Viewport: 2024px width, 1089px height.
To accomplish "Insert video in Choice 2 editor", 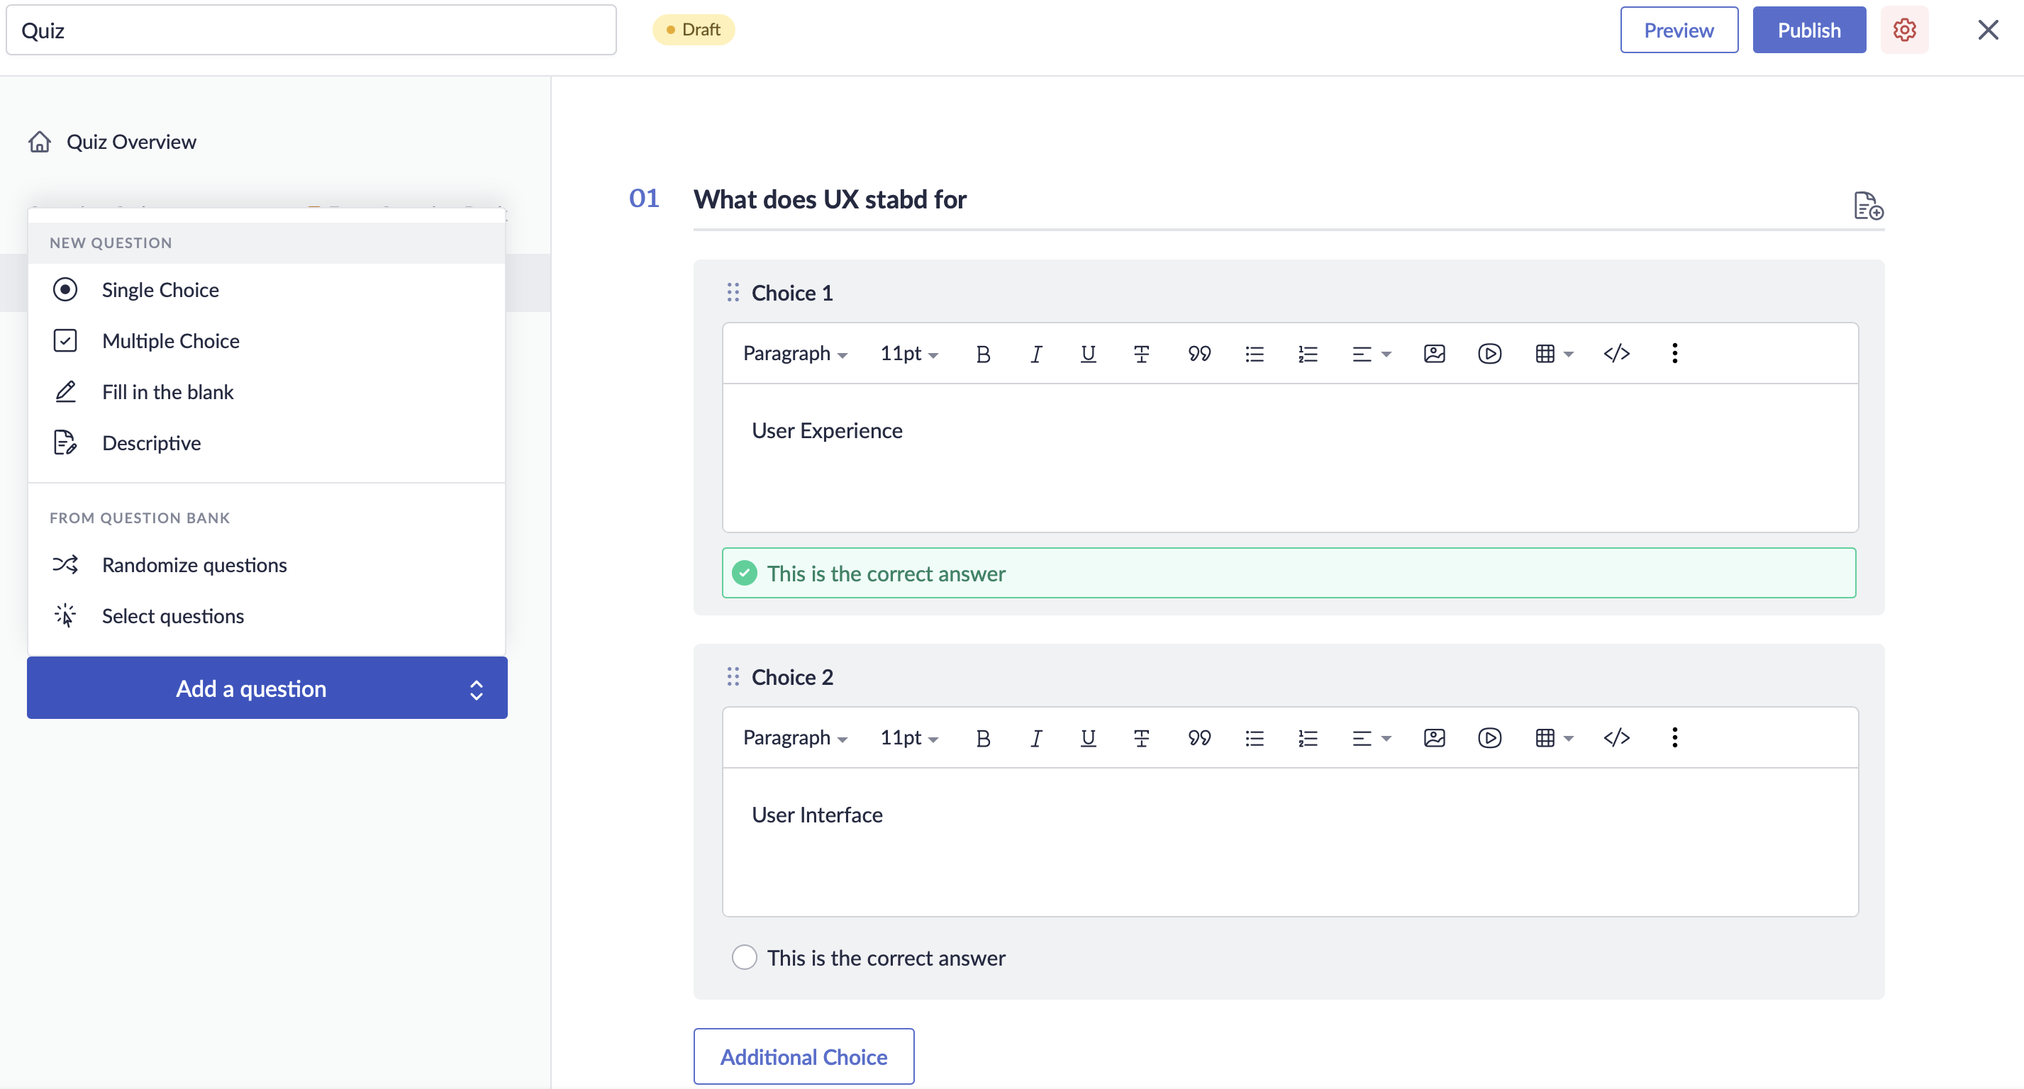I will pyautogui.click(x=1489, y=738).
